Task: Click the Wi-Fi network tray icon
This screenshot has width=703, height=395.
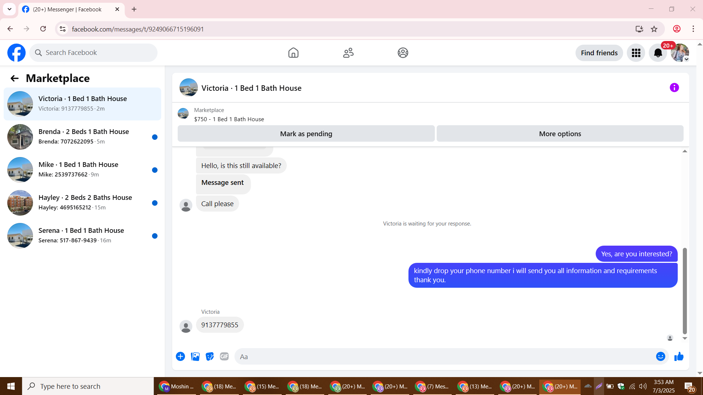Action: (632, 386)
